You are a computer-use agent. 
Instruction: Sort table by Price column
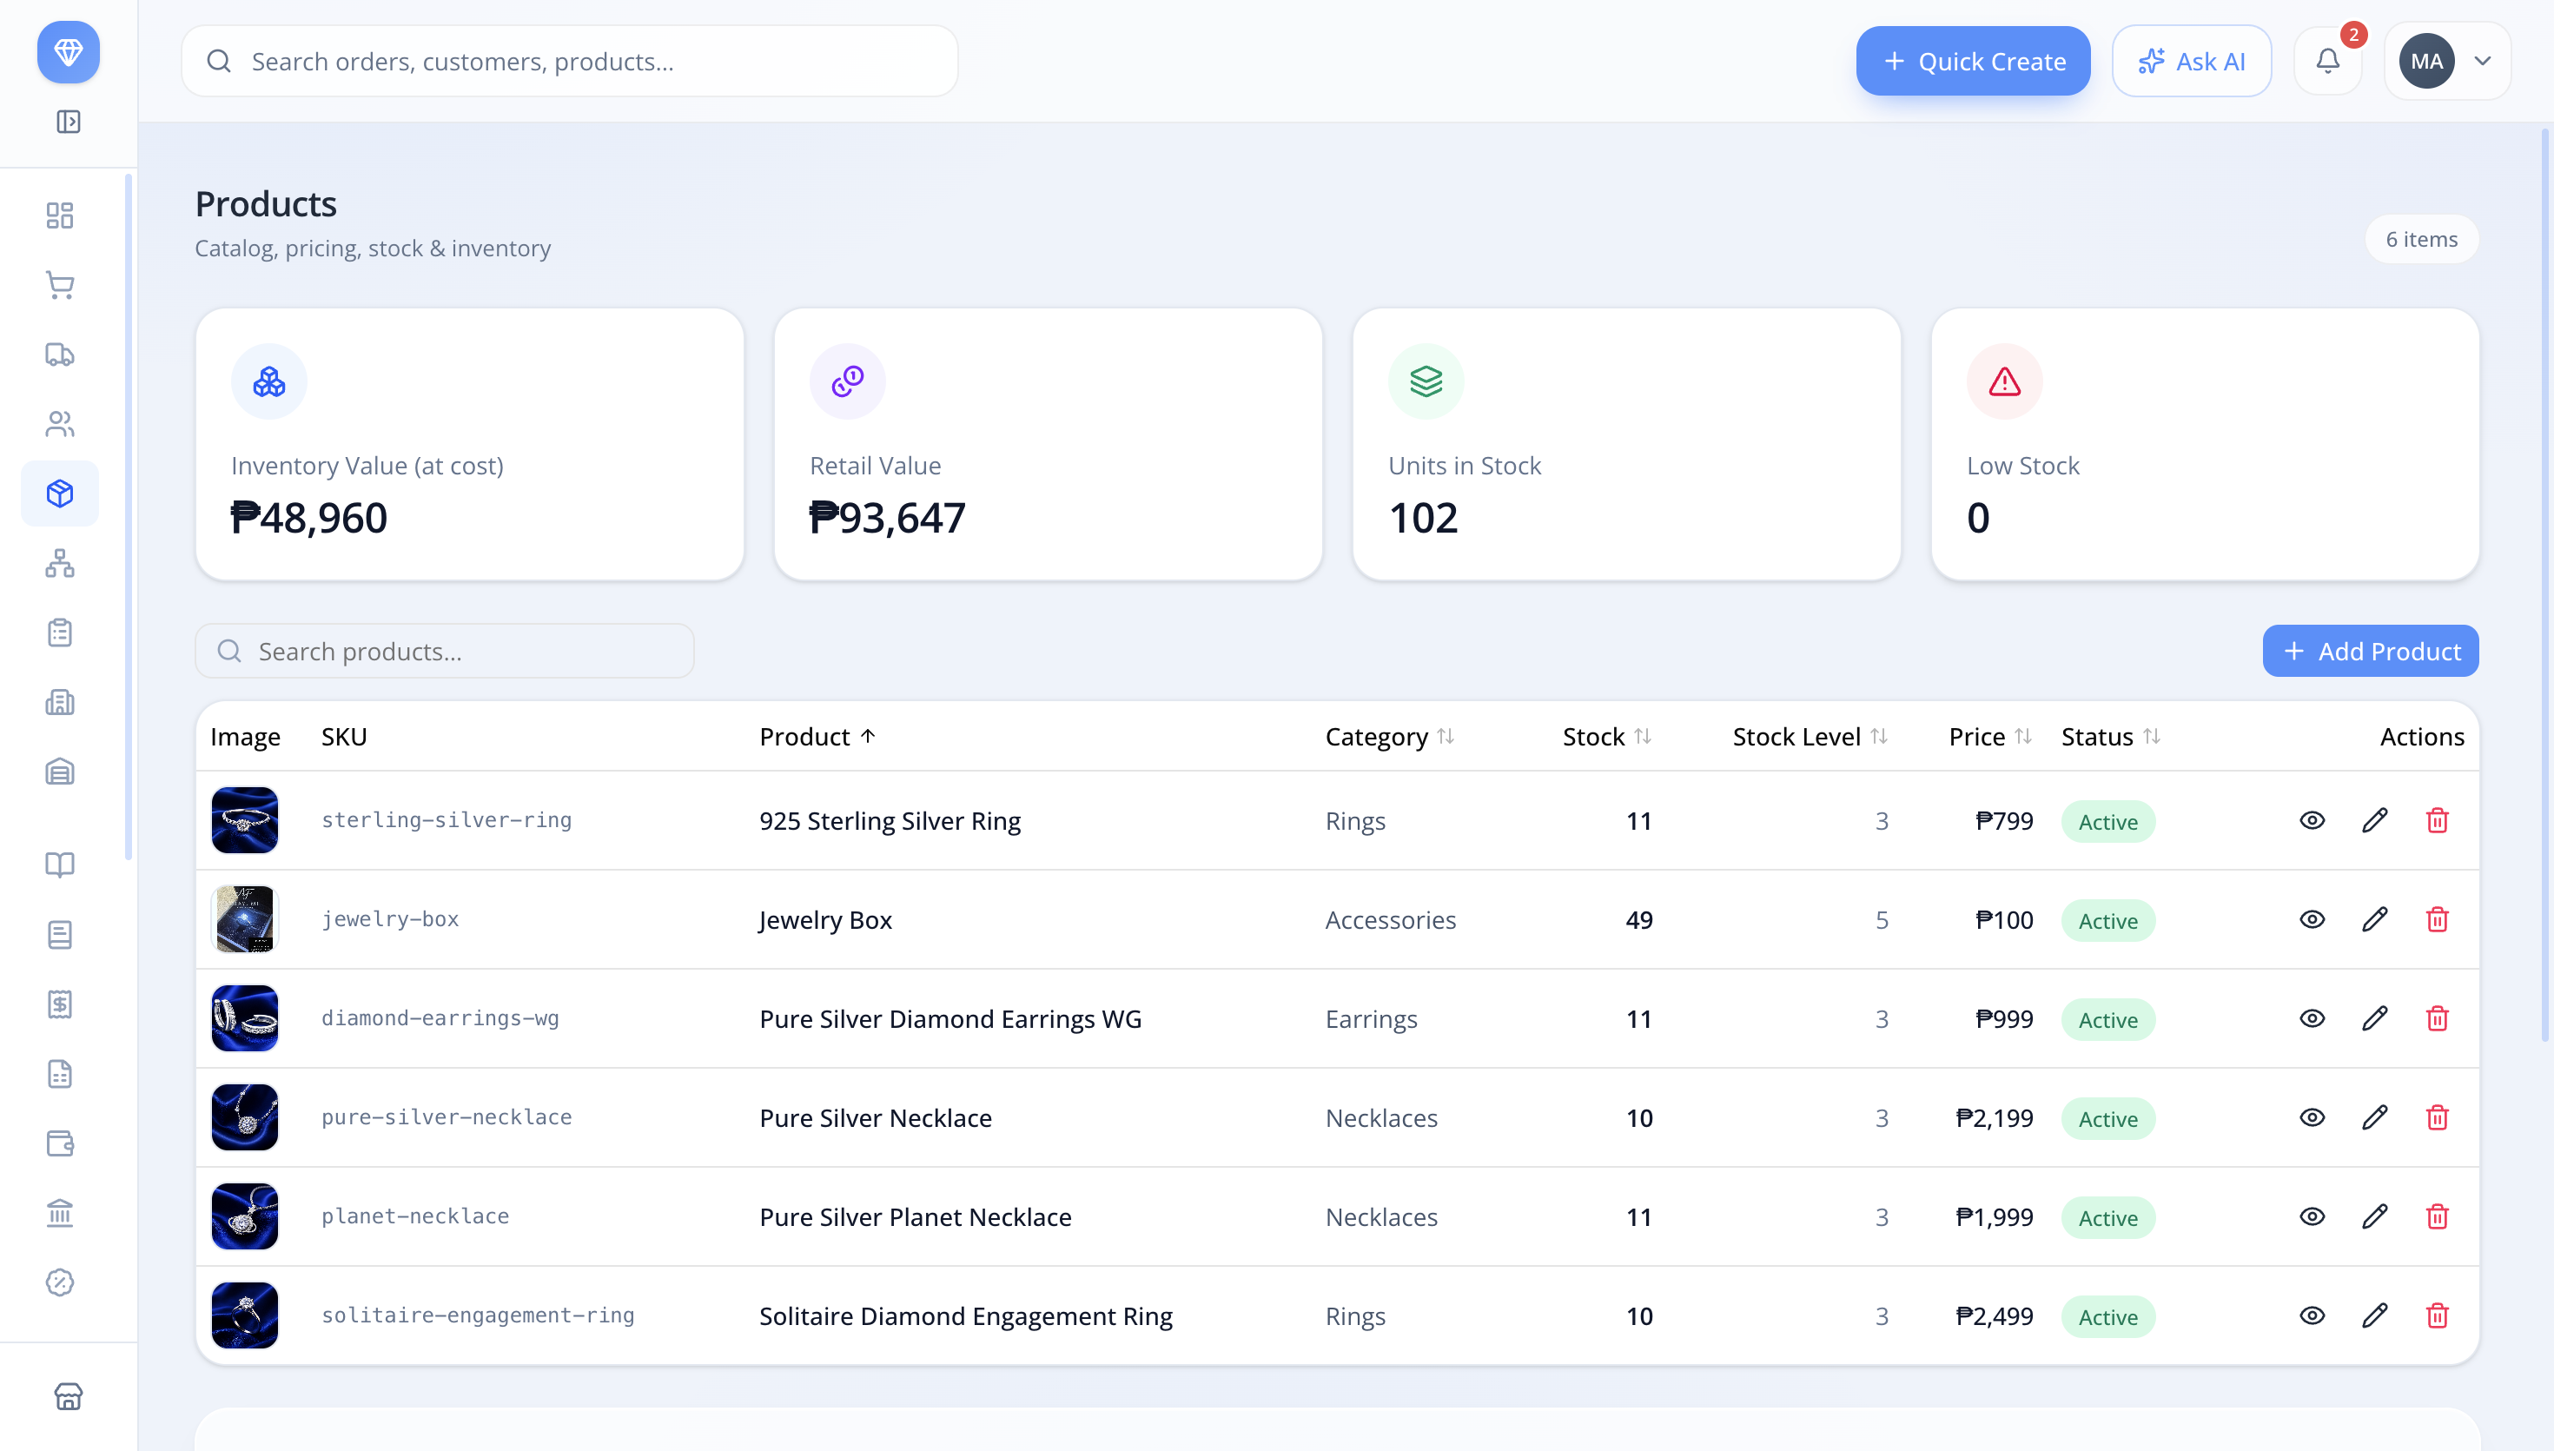coord(1990,737)
